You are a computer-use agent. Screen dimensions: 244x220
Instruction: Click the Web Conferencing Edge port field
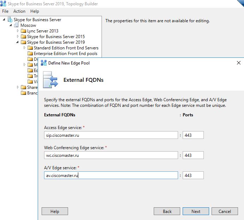click(x=193, y=155)
